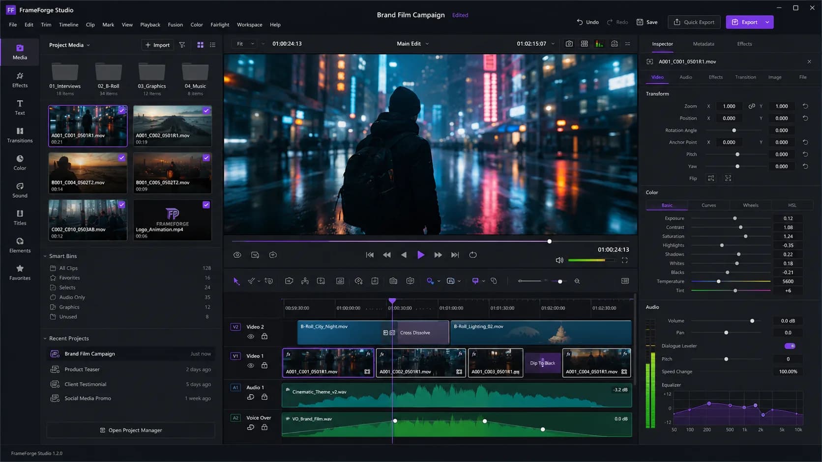Enter fullscreen viewer mode

click(625, 260)
